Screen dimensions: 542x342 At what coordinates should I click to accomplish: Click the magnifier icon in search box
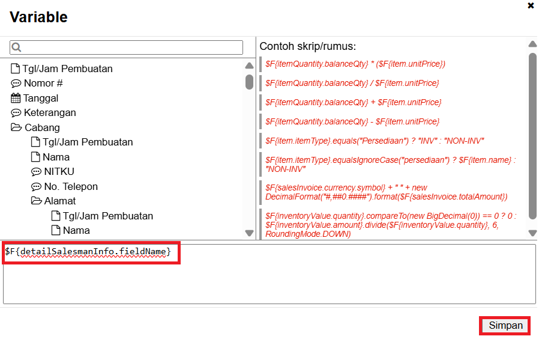coord(16,47)
